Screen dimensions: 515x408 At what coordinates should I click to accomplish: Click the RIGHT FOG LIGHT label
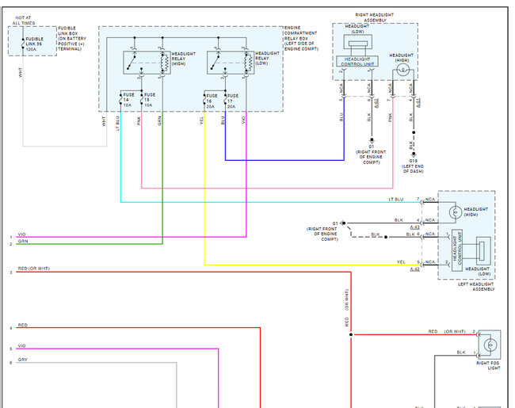coord(488,365)
